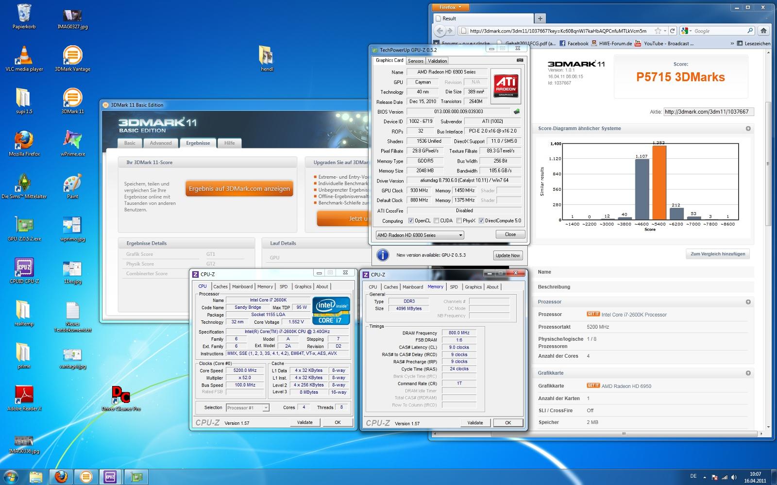Click the Aktie share link field

[709, 112]
